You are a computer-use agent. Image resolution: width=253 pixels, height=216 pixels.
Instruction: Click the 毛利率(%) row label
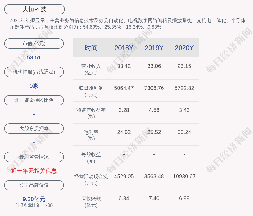91,135
